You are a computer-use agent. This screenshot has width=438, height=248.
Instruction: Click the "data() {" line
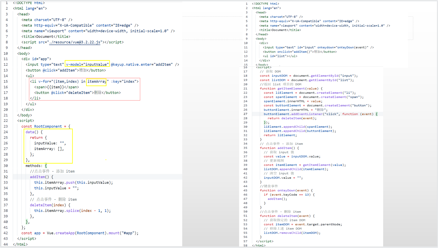click(34, 132)
